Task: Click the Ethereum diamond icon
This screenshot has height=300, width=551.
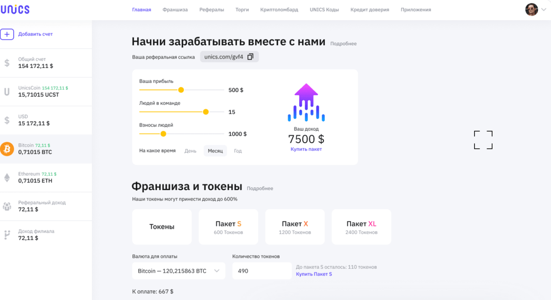Action: tap(7, 177)
